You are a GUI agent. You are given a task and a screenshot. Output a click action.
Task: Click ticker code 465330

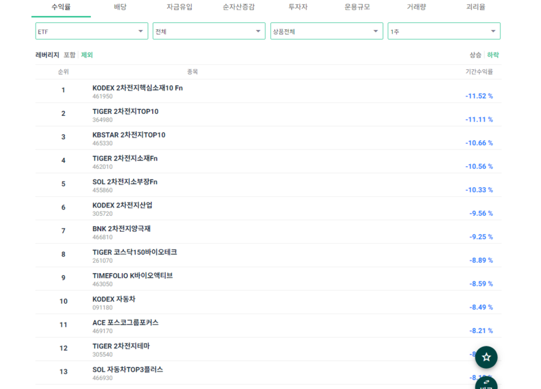click(x=102, y=143)
